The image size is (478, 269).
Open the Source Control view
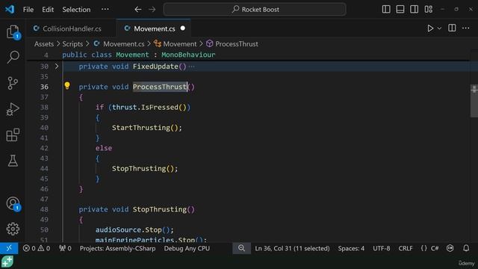13,83
